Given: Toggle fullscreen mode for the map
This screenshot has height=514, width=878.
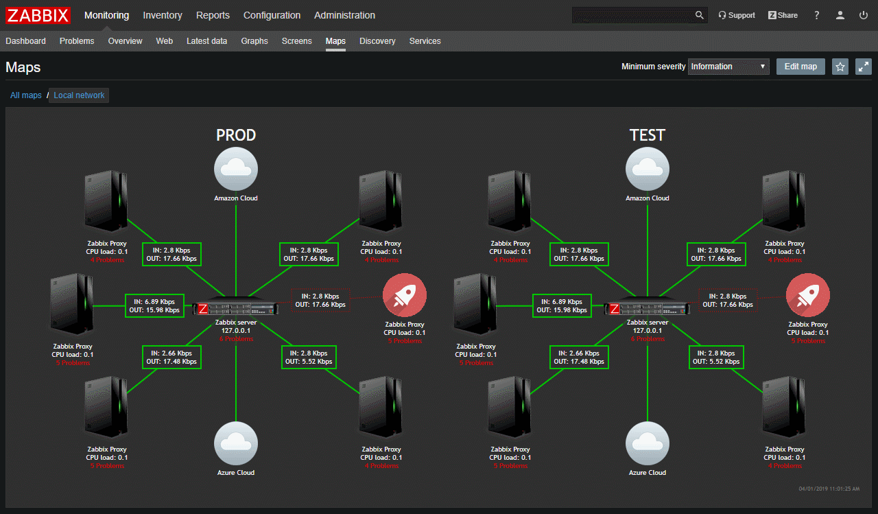Looking at the screenshot, I should click(864, 67).
